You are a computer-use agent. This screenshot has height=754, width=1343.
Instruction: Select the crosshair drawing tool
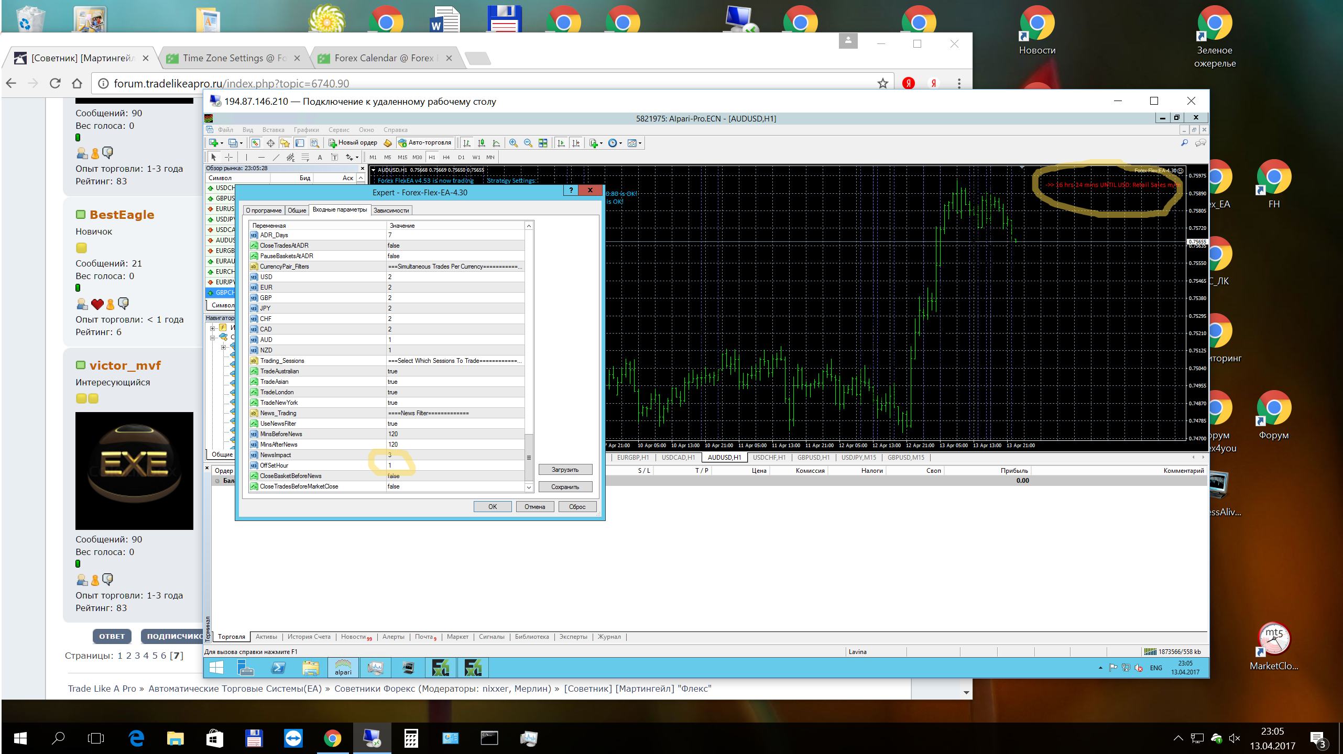tap(228, 157)
